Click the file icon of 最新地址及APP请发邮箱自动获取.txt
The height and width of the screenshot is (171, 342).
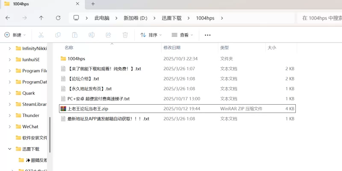click(63, 119)
